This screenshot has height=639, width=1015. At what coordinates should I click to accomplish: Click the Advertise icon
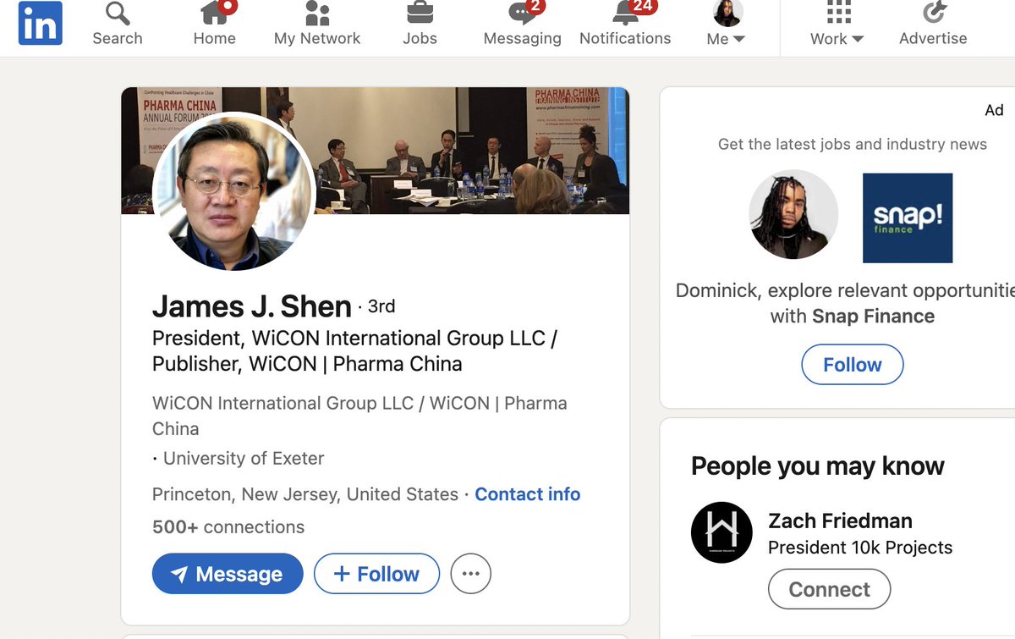(x=933, y=15)
